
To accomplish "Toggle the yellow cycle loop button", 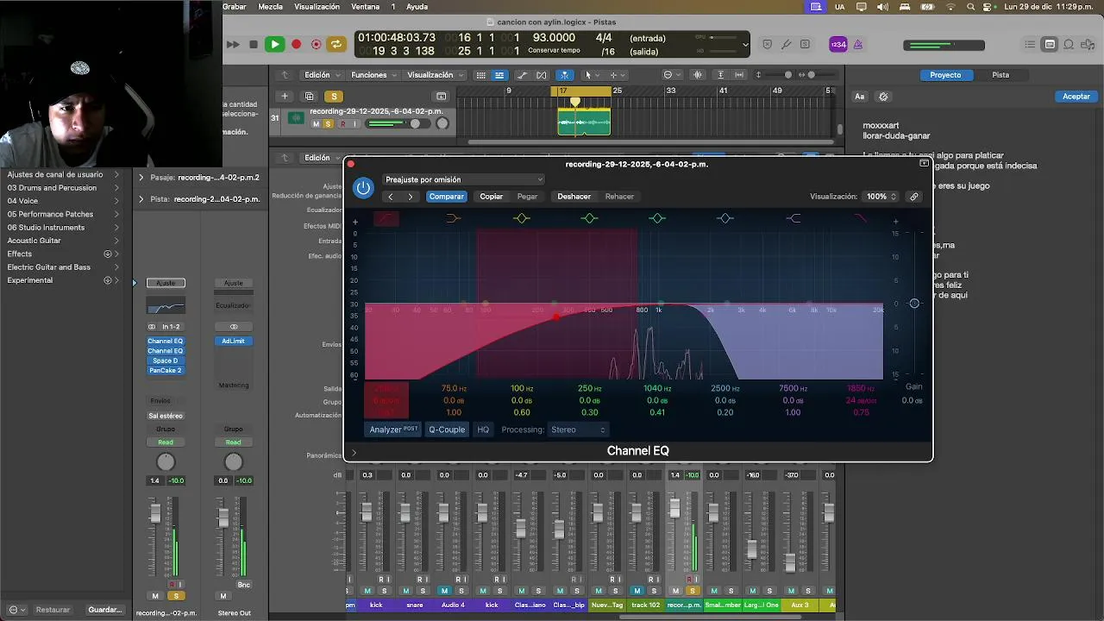I will (336, 44).
